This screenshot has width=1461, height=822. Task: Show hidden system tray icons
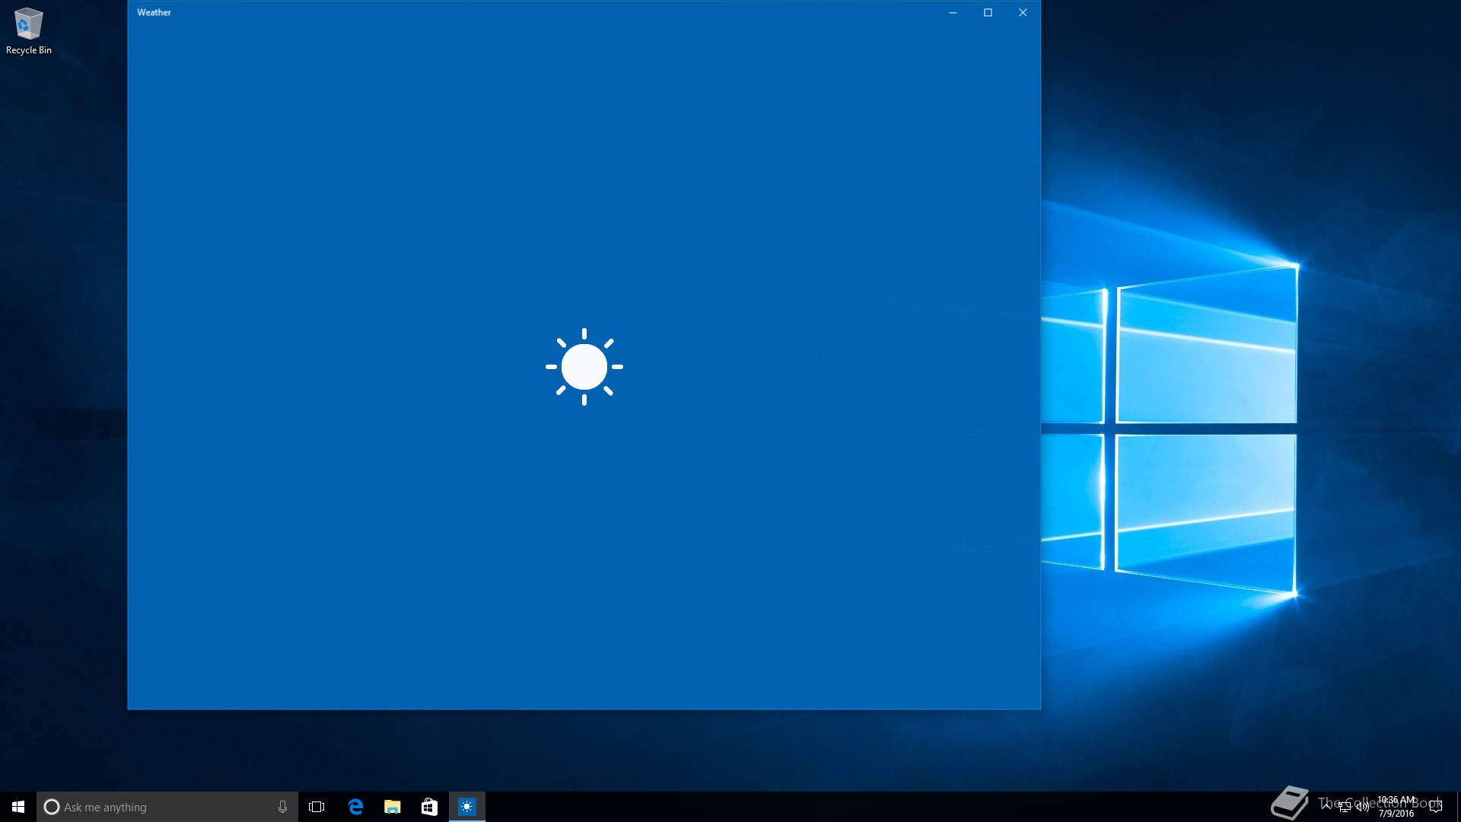(1326, 807)
